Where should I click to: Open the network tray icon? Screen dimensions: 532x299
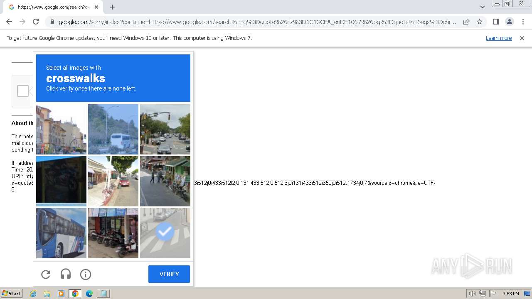(x=483, y=294)
